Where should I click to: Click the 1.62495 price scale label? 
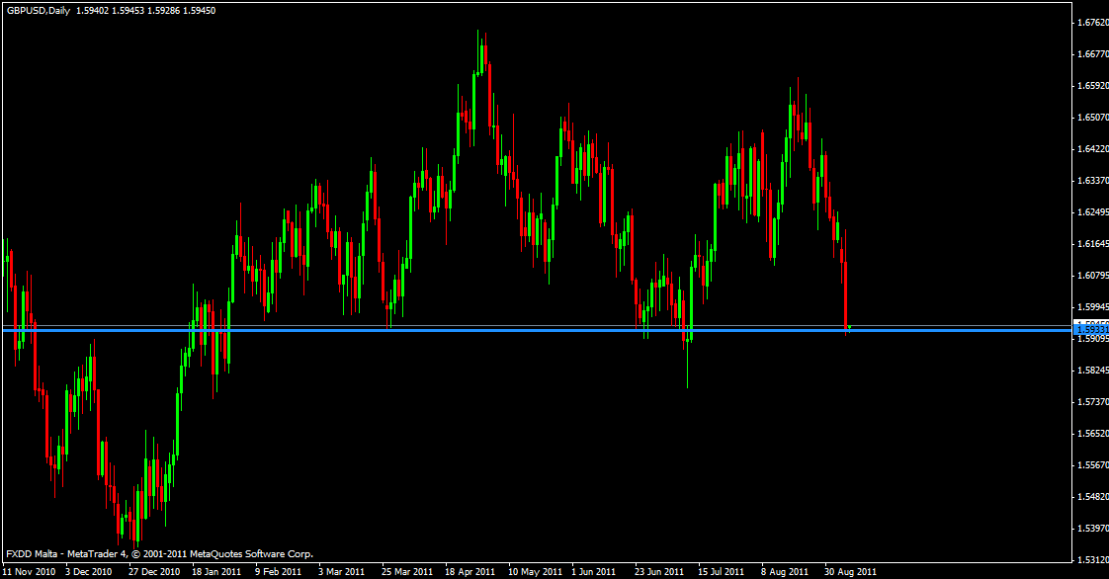1092,212
